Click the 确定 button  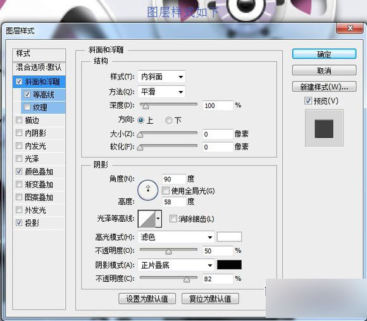[324, 54]
